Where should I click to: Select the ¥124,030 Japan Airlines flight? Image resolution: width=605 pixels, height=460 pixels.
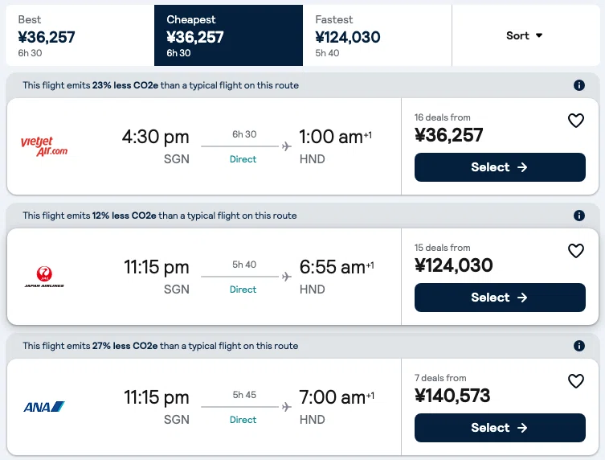pos(500,298)
